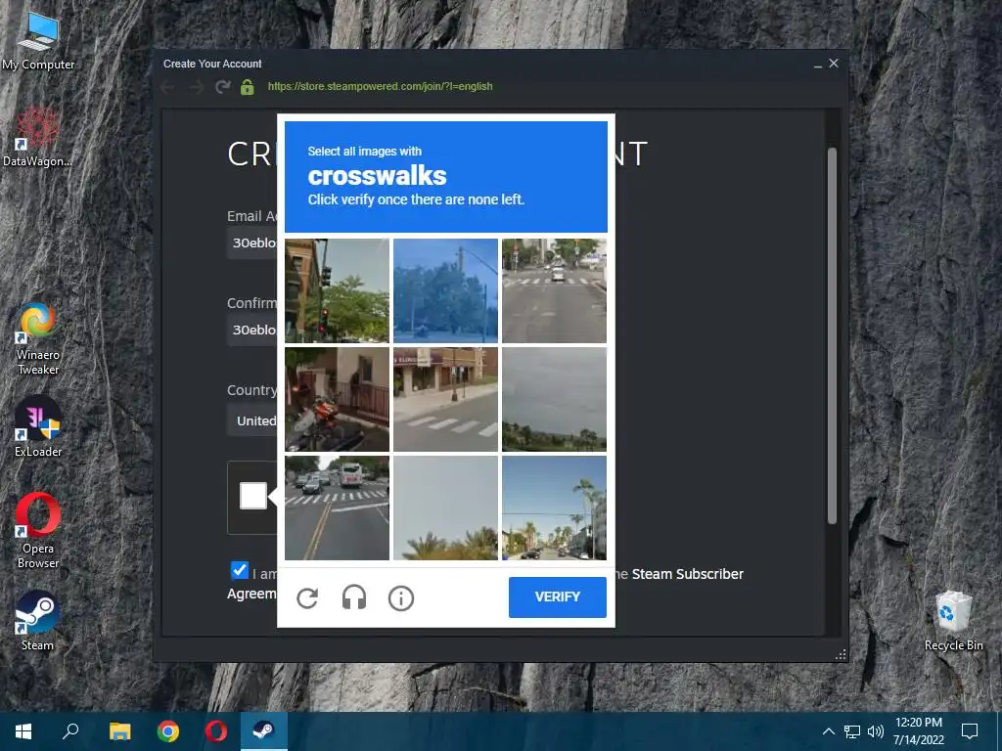
Task: Open taskbar search magnifier
Action: [x=70, y=731]
